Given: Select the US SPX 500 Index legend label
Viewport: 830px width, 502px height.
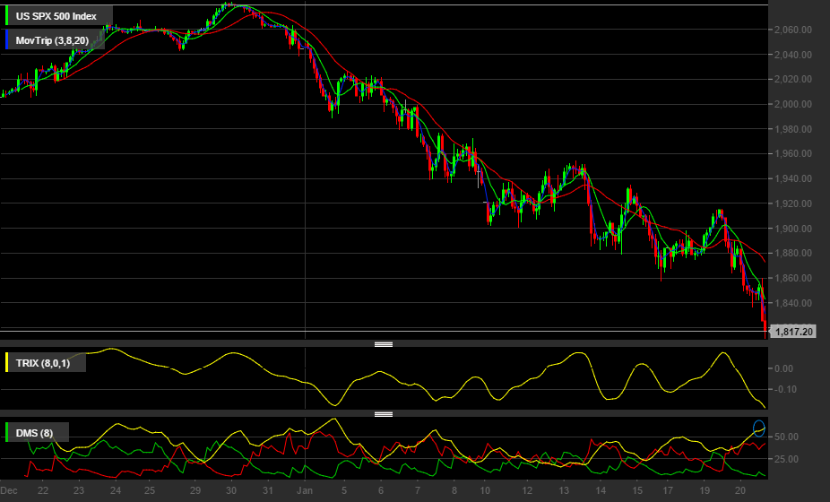Looking at the screenshot, I should pos(56,16).
